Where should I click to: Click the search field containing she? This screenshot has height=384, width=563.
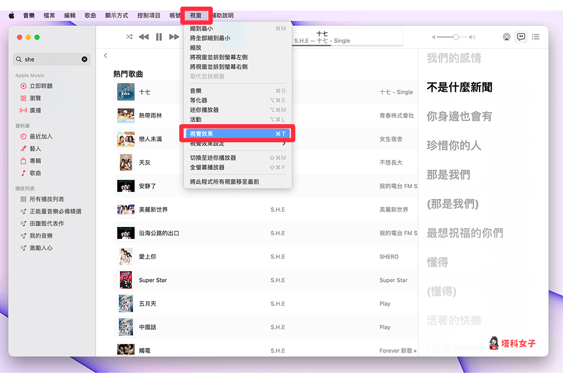click(52, 59)
